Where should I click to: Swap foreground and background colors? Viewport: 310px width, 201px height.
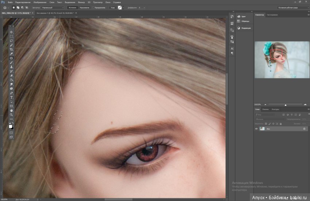tap(13, 123)
